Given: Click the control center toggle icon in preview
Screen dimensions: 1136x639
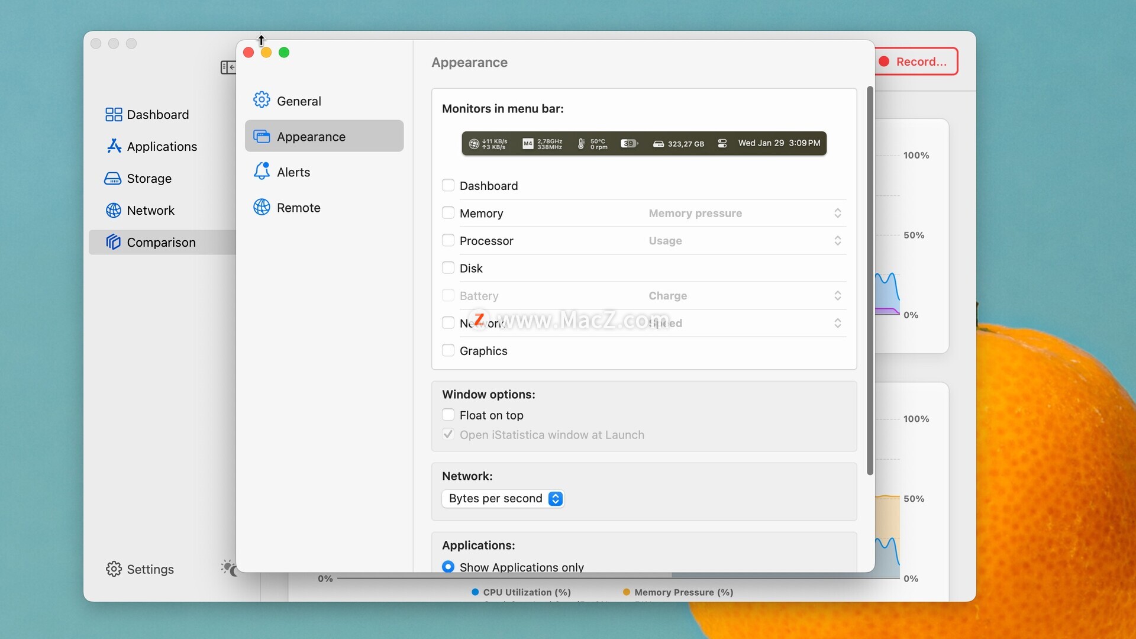Looking at the screenshot, I should pyautogui.click(x=722, y=143).
